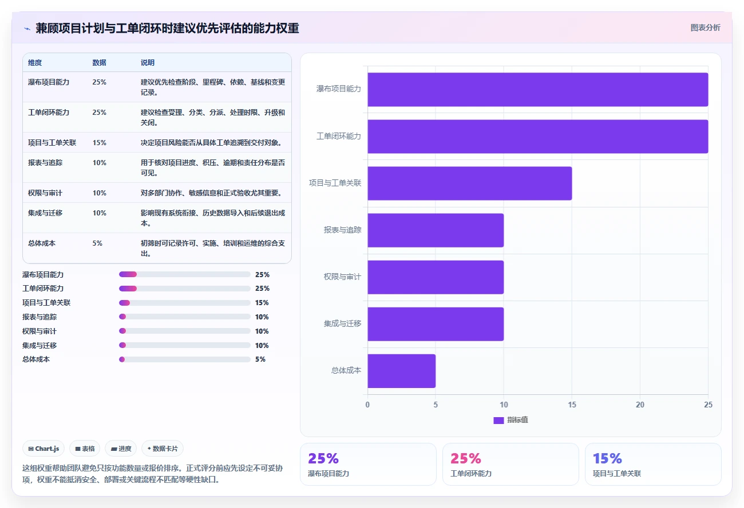This screenshot has width=744, height=508.
Task: Click the 报表与追踪 progress bar
Action: (184, 317)
